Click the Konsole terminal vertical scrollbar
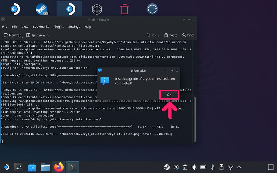This screenshot has height=173, width=277. coord(195,119)
